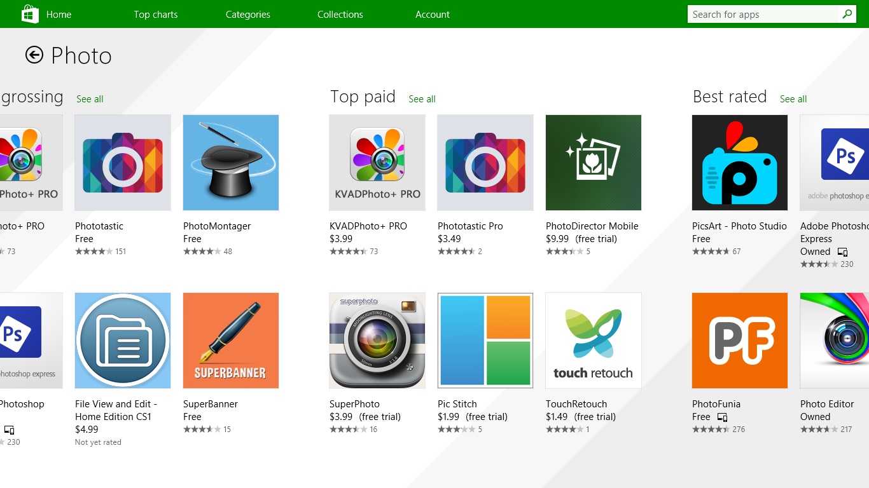Click the Phototastic star rating 151
The image size is (869, 488).
pyautogui.click(x=101, y=252)
